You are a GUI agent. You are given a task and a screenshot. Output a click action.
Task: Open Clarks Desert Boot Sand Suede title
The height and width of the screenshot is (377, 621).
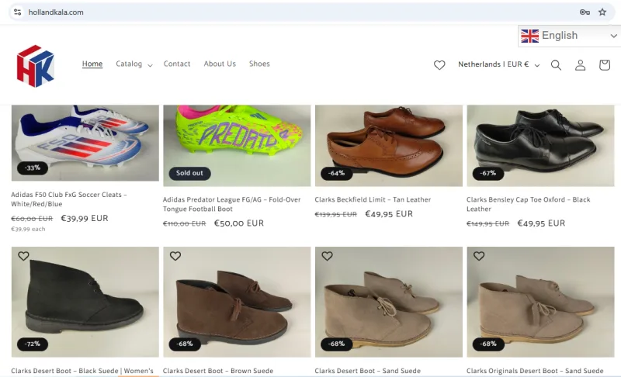coord(367,371)
